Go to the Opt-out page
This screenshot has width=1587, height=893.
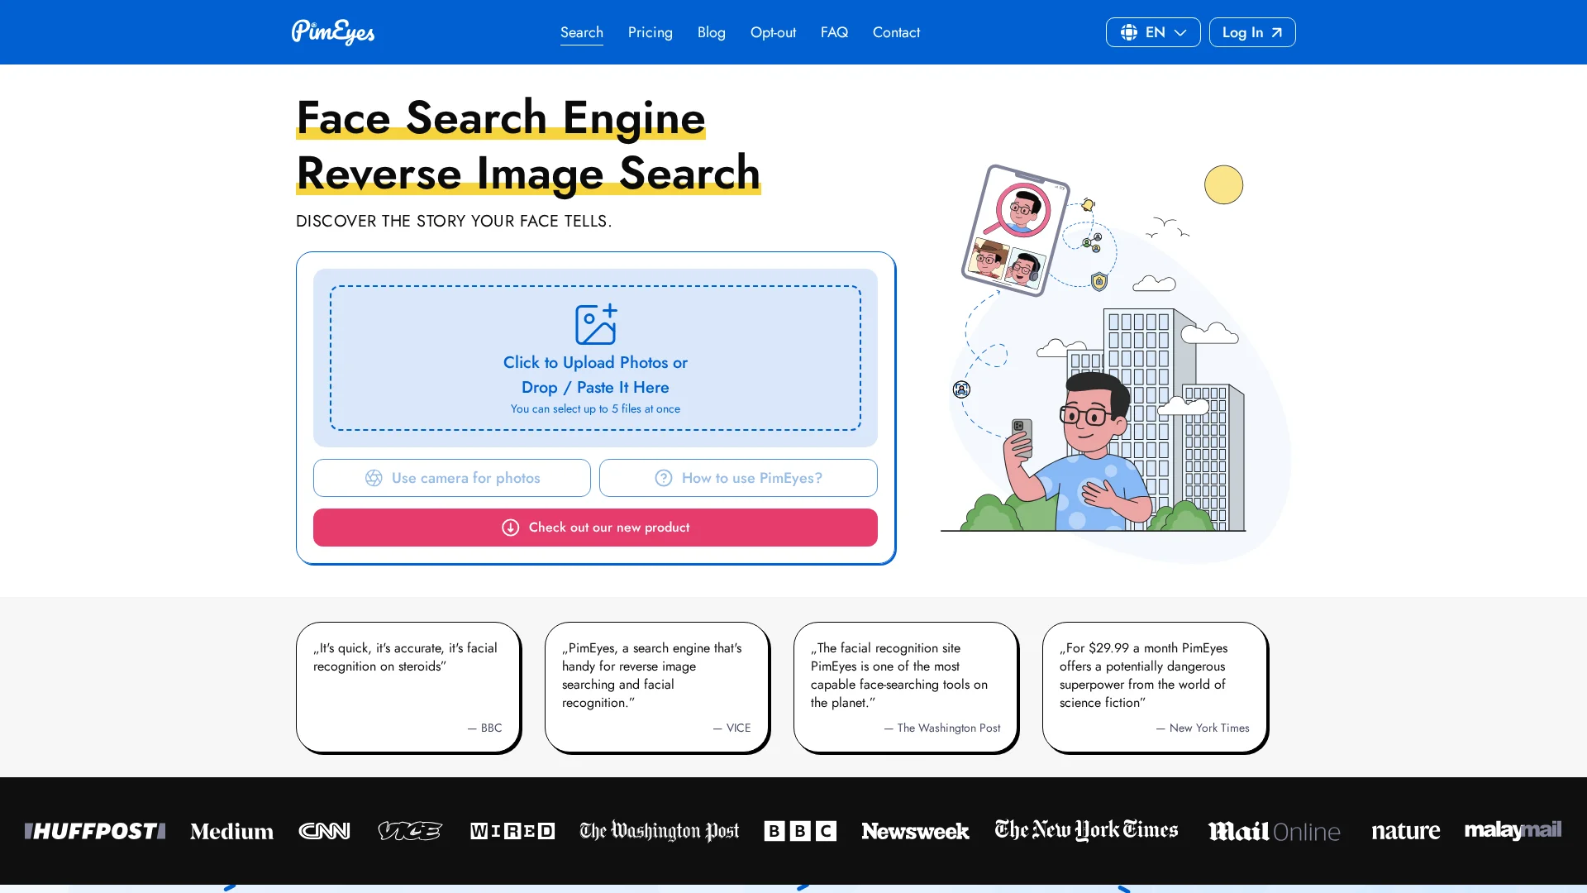coord(773,32)
